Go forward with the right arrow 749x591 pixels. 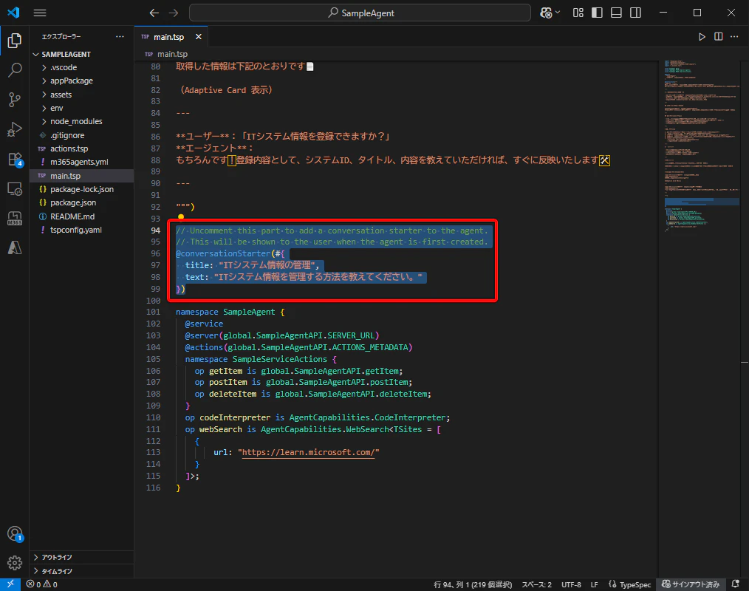click(174, 13)
